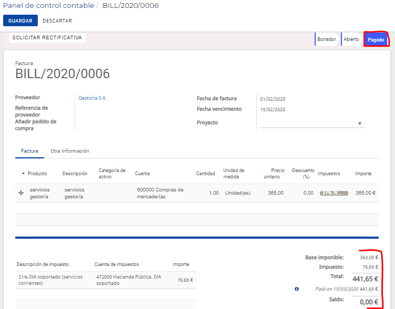The height and width of the screenshot is (309, 395).
Task: Click the Unidad(es) cell
Action: coord(238,193)
